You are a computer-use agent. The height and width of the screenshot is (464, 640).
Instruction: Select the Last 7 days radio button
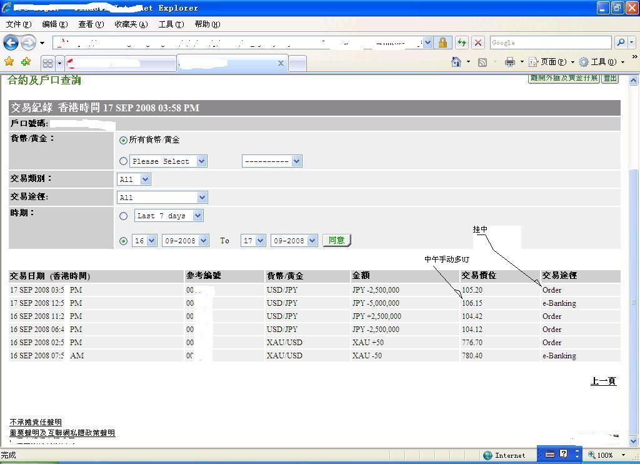coord(123,216)
